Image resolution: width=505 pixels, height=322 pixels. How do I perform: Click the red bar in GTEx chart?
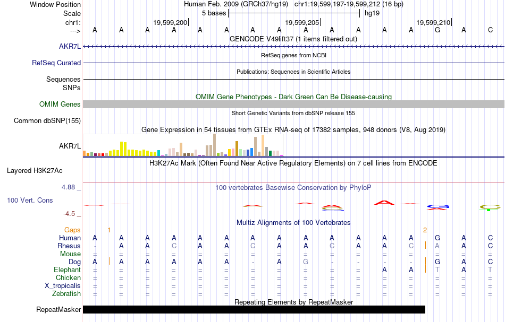(x=103, y=155)
